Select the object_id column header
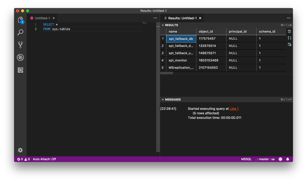Screen dimensions: 307x182 pos(211,31)
